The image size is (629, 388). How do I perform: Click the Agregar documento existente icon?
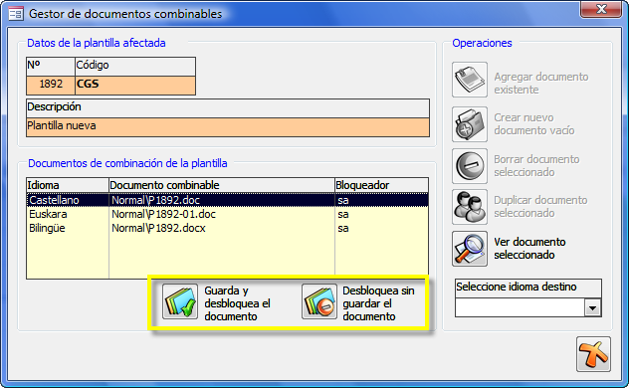click(x=470, y=80)
